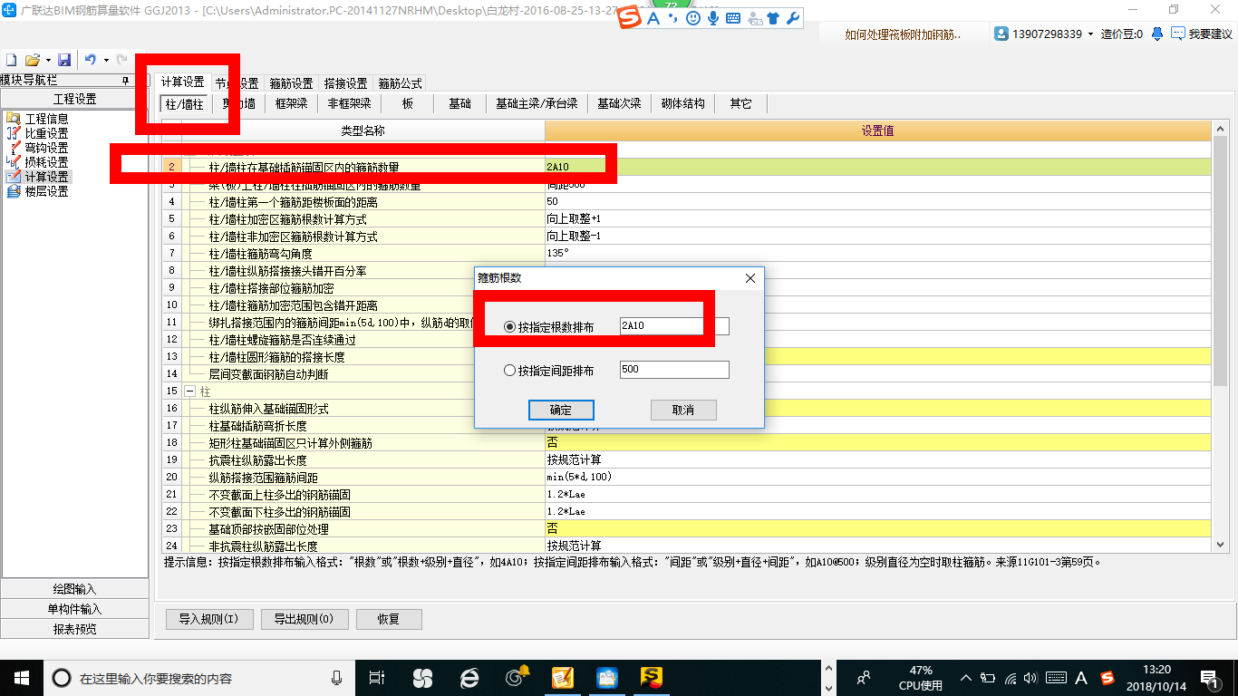The width and height of the screenshot is (1238, 696).
Task: Switch to 搭接设置 tab
Action: point(345,83)
